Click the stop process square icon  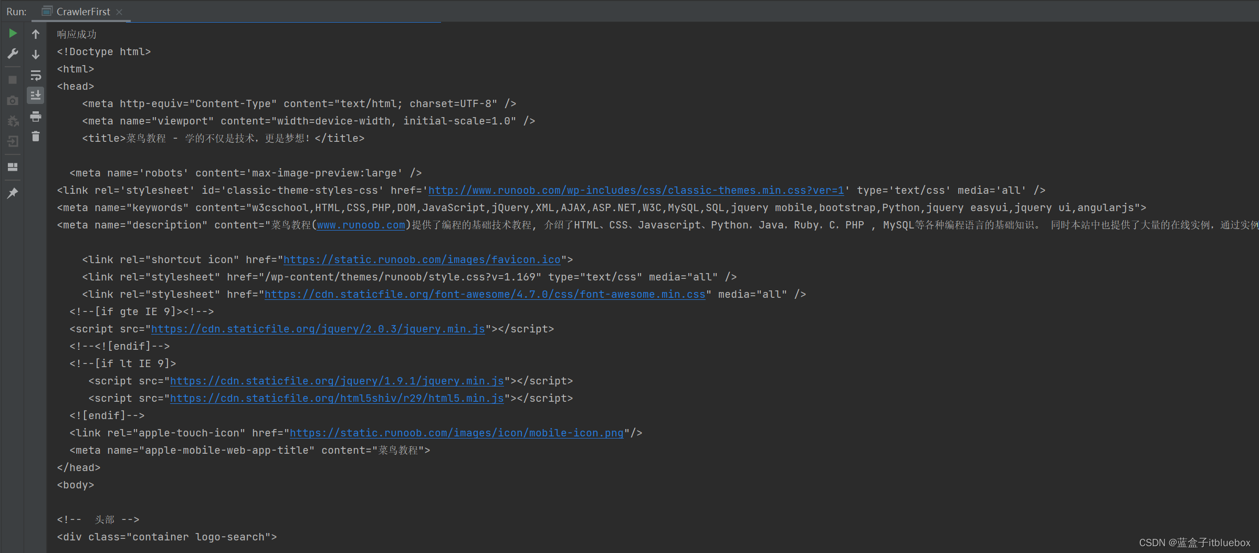coord(13,80)
